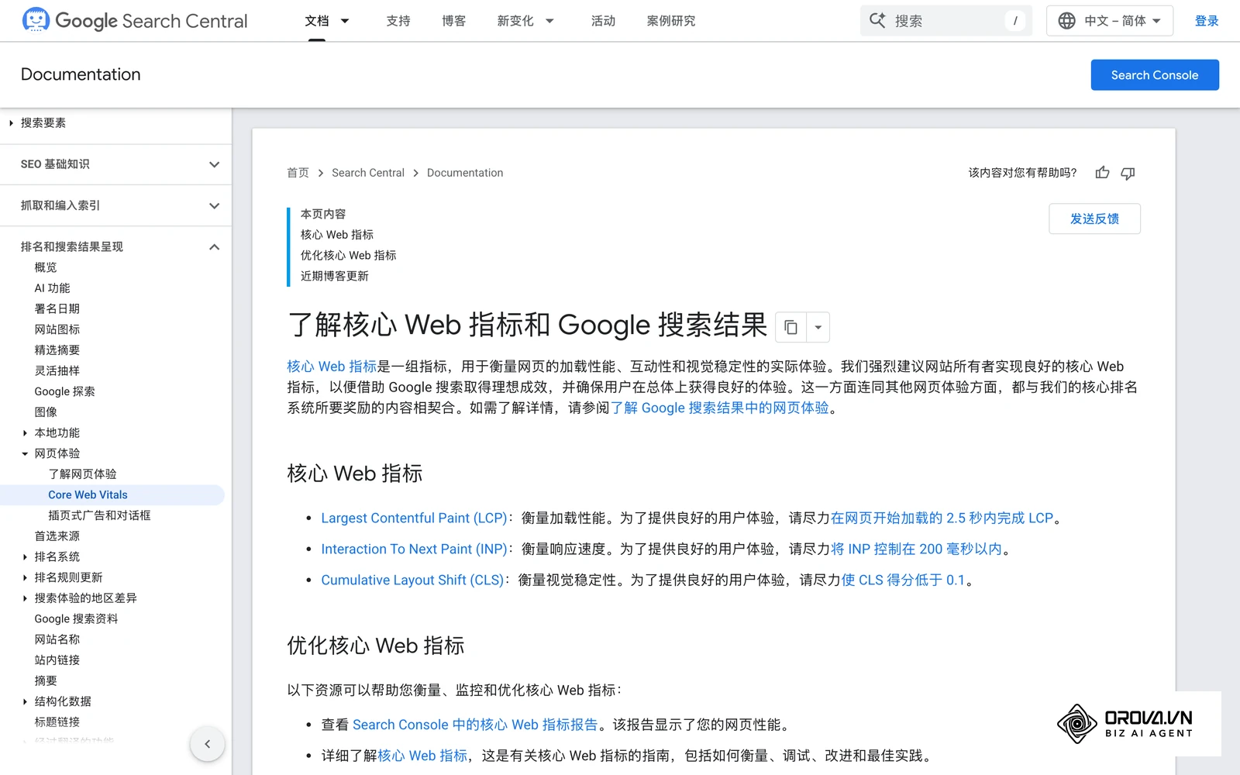This screenshot has height=775, width=1240.
Task: Click the Search Central breadcrumb
Action: tap(368, 173)
